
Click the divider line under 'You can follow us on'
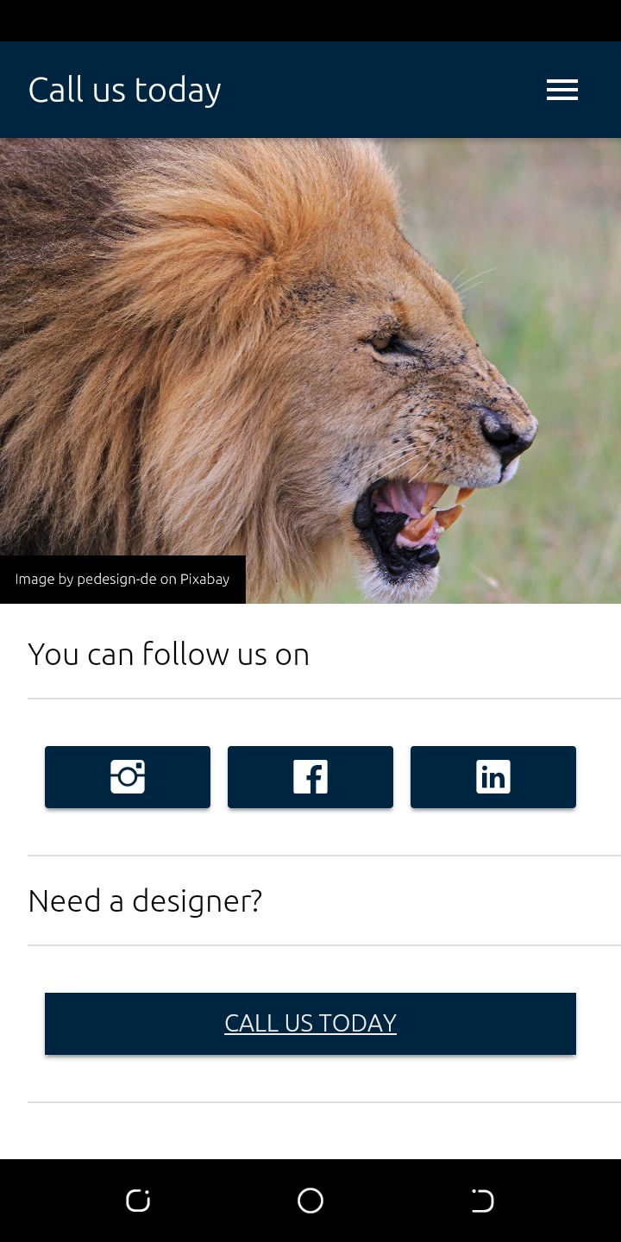[324, 699]
